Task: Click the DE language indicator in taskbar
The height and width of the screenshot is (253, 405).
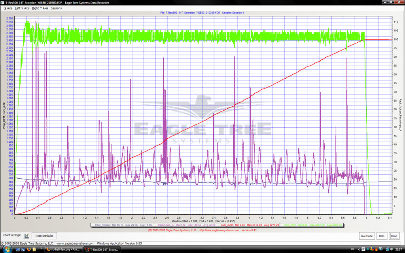Action: (353, 249)
